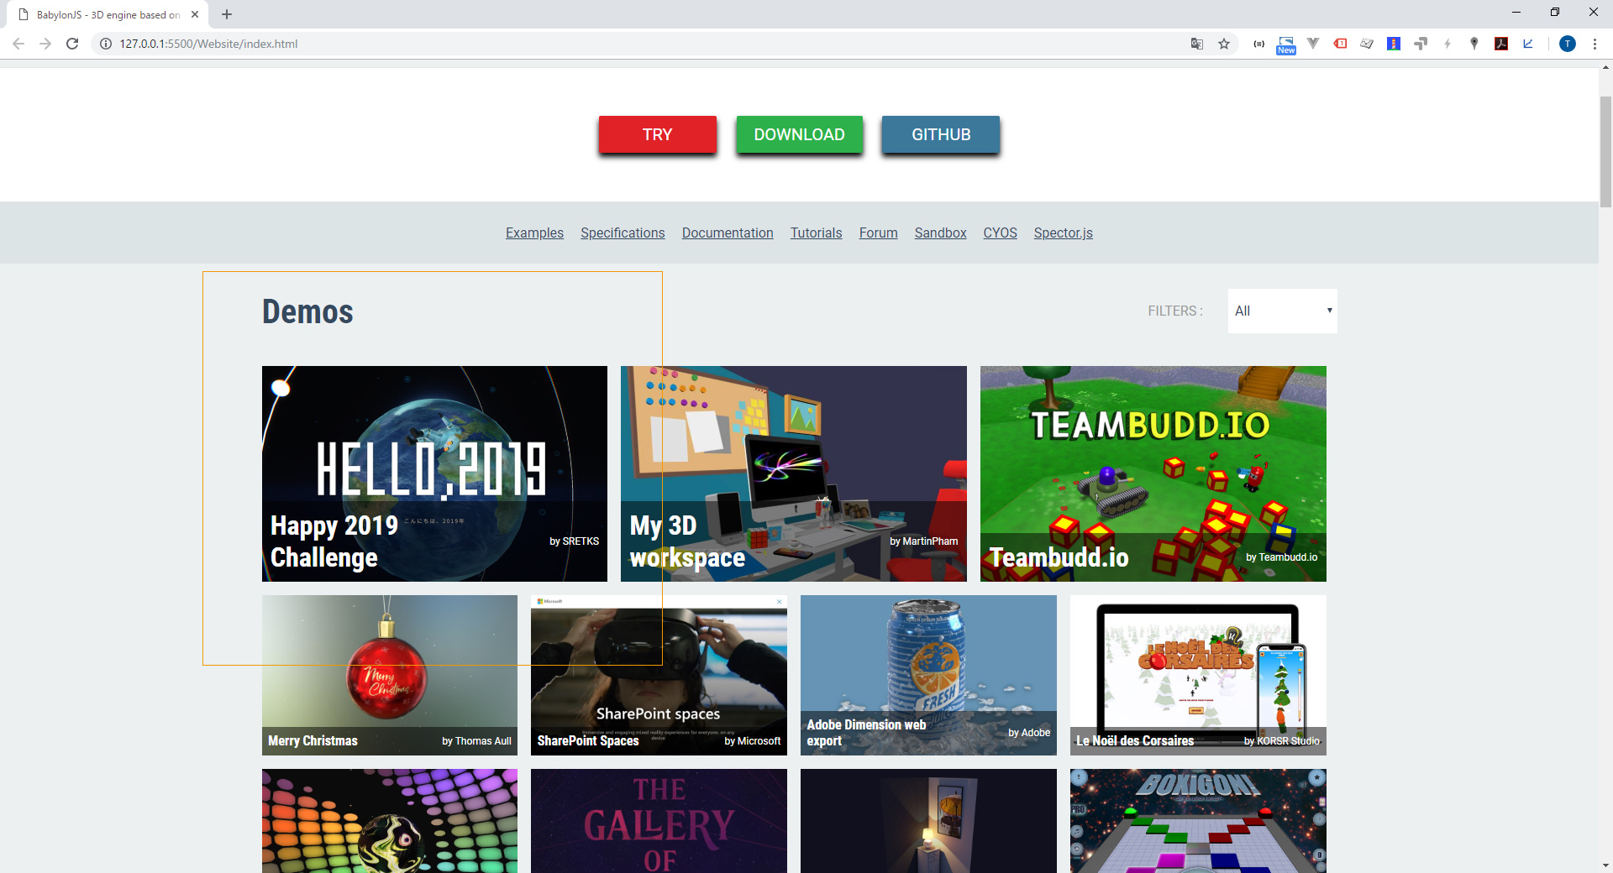Screen dimensions: 1613x873
Task: Click the address bar URL field
Action: click(x=638, y=44)
